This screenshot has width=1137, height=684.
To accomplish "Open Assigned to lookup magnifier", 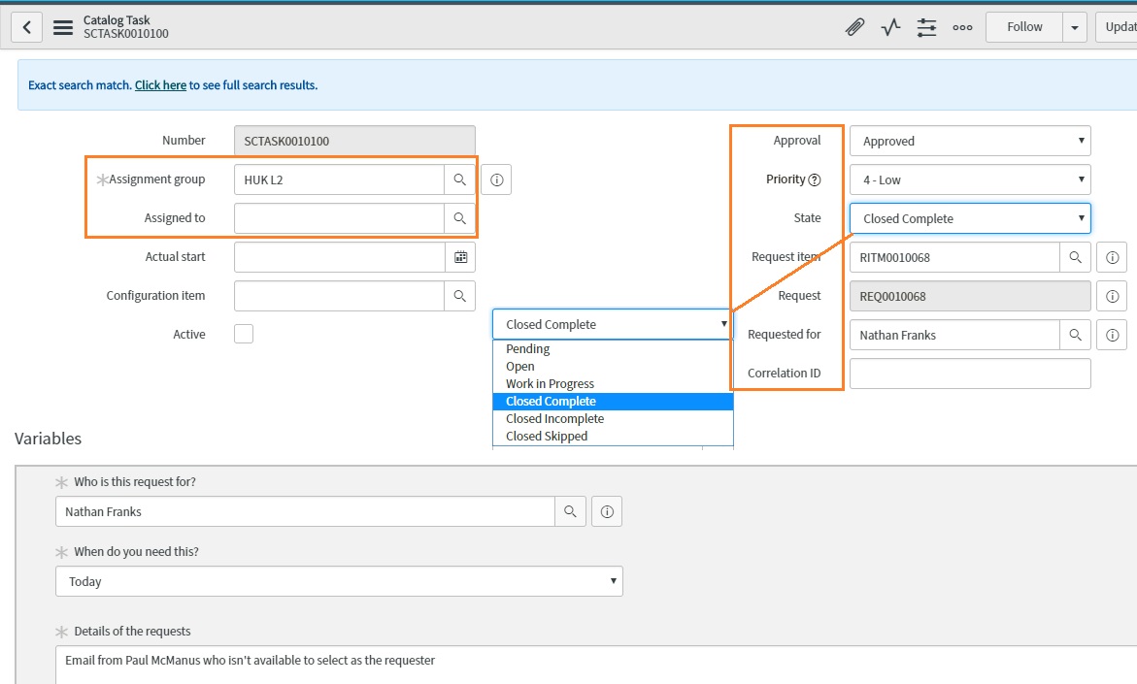I will pyautogui.click(x=459, y=218).
